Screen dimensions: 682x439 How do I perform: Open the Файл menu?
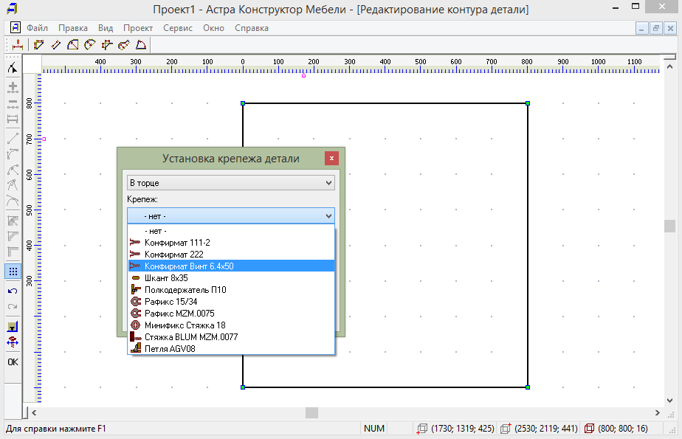pos(37,28)
